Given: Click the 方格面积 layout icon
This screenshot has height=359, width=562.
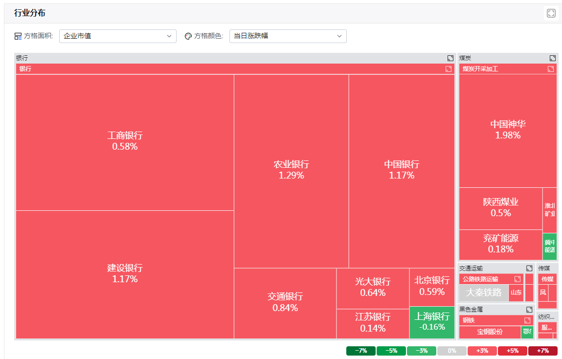Looking at the screenshot, I should (18, 36).
